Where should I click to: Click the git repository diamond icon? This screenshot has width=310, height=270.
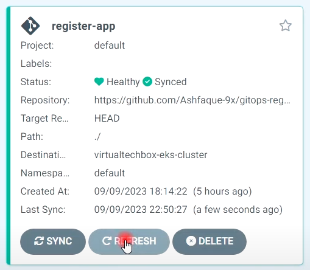(x=30, y=26)
